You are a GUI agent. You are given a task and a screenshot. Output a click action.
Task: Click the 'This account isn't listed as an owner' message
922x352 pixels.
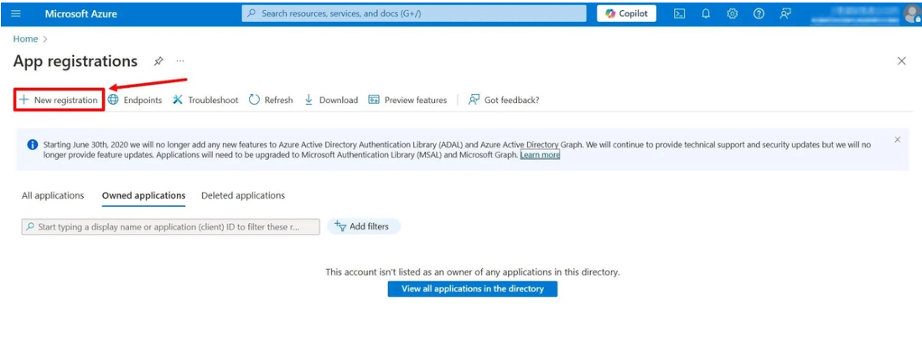pos(473,272)
